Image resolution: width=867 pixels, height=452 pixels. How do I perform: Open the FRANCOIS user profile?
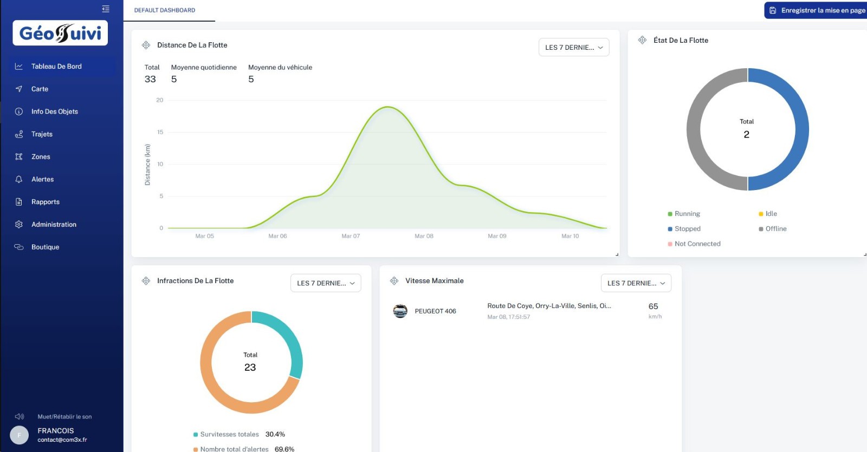pyautogui.click(x=62, y=435)
